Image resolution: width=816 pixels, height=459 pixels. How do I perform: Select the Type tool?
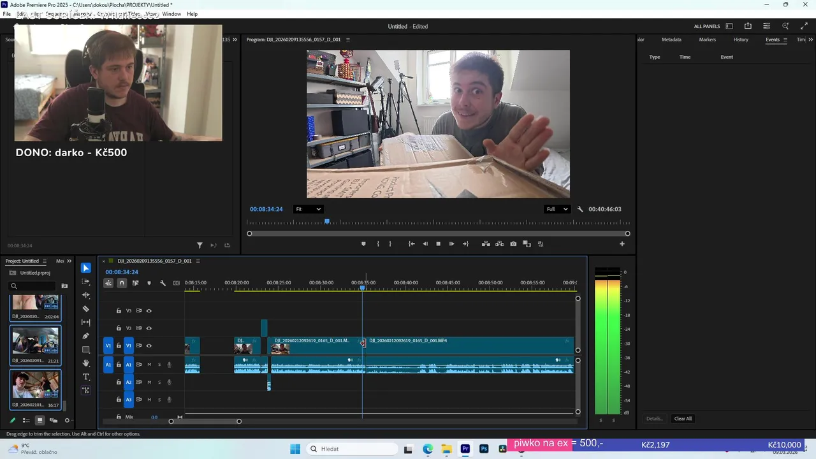click(86, 377)
